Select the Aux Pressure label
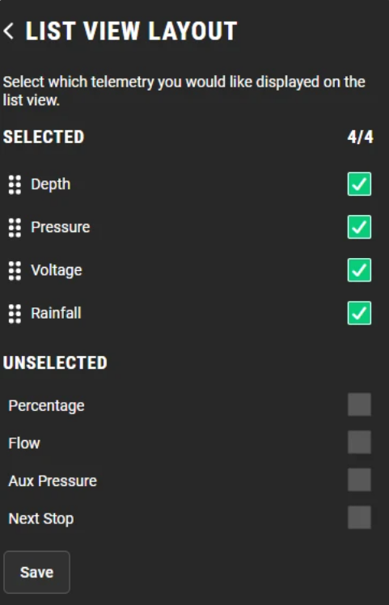This screenshot has width=389, height=605. [53, 480]
